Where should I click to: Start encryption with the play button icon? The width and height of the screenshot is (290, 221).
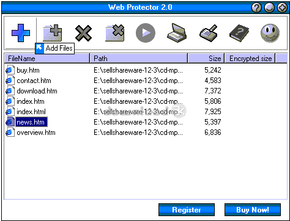coord(146,33)
